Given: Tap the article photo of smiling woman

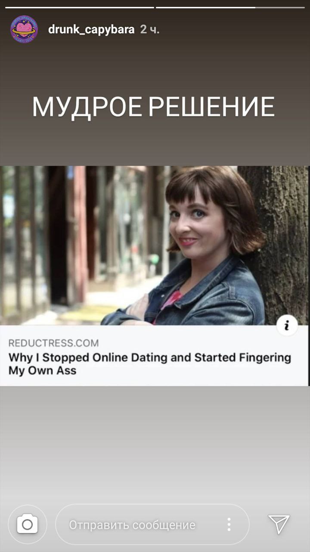Looking at the screenshot, I should tap(155, 245).
